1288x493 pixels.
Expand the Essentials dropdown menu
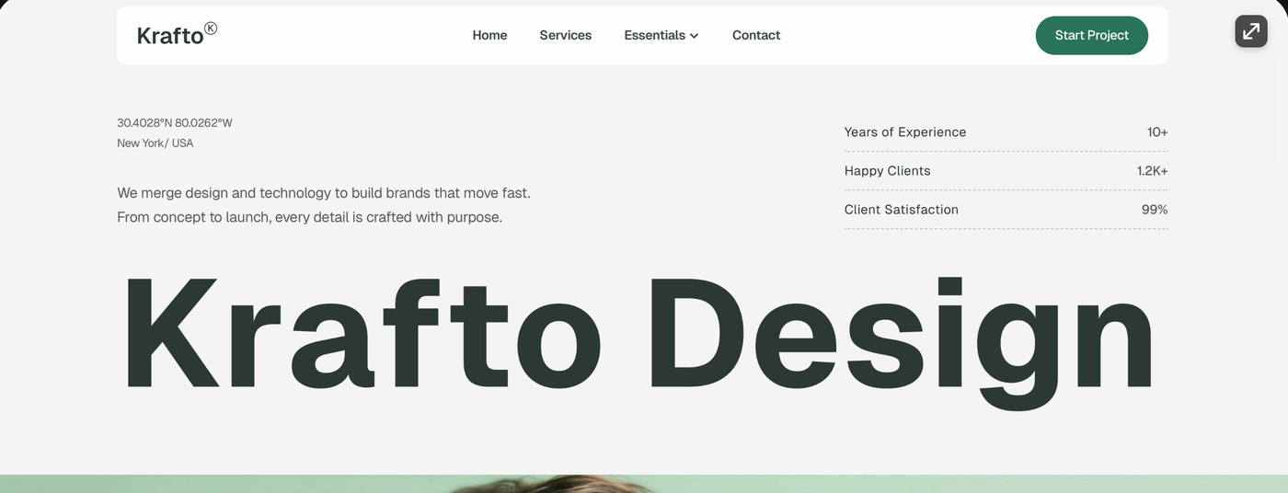(x=661, y=35)
